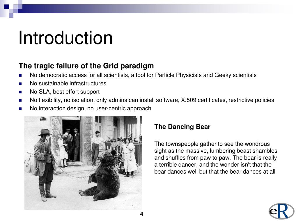Click the eR logo in the corner
Screen dimensions: 298x223
tap(281, 211)
